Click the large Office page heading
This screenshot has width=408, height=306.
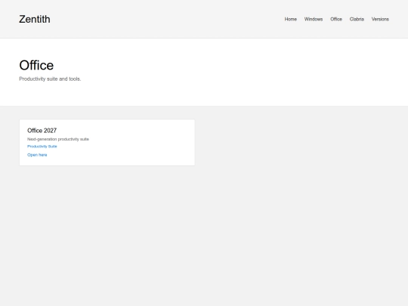[36, 65]
